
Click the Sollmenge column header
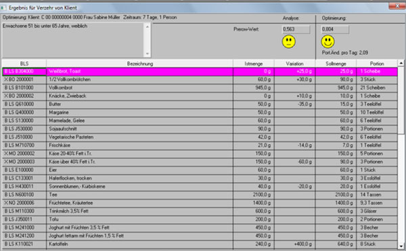point(336,64)
